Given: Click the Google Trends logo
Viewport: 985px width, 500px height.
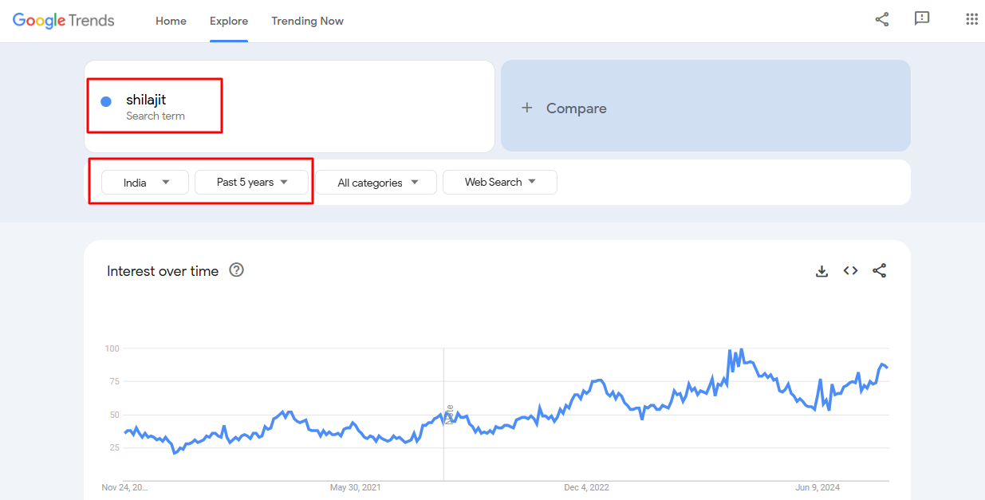Looking at the screenshot, I should [x=64, y=21].
